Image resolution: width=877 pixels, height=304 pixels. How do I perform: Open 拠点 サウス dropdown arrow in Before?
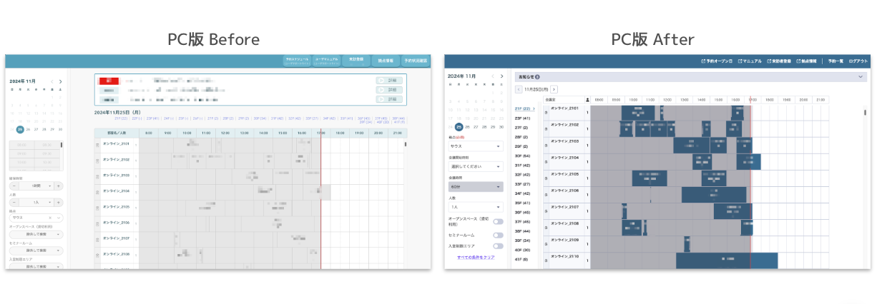point(58,218)
